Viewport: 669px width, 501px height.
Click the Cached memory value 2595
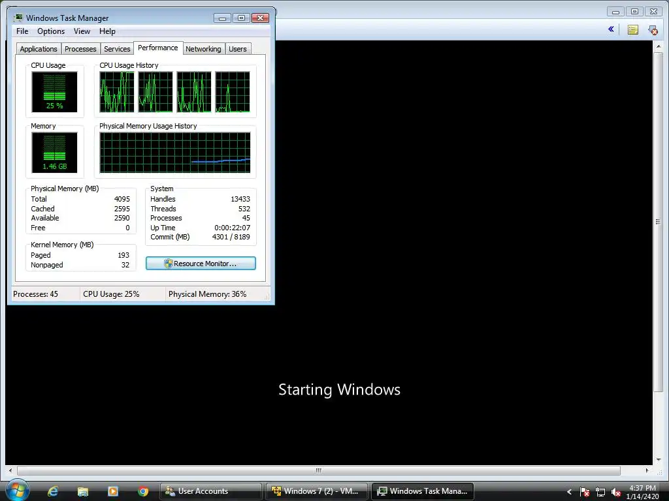point(122,209)
